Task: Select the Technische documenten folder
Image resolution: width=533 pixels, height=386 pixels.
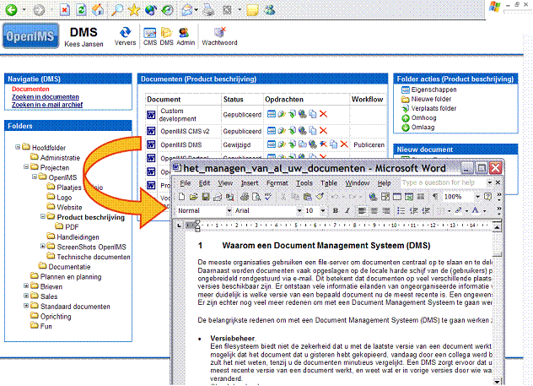Action: [94, 257]
